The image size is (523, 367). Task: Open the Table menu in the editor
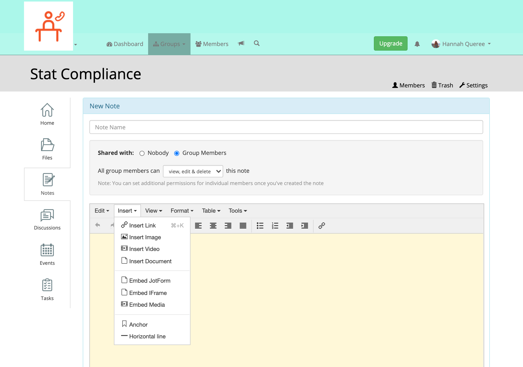[x=211, y=211]
